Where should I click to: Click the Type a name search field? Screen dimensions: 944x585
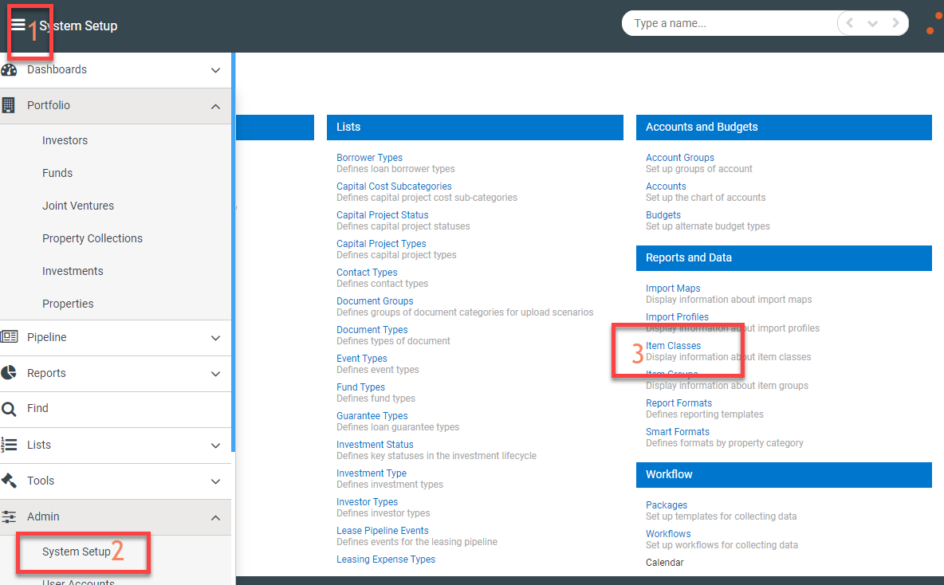pyautogui.click(x=729, y=23)
